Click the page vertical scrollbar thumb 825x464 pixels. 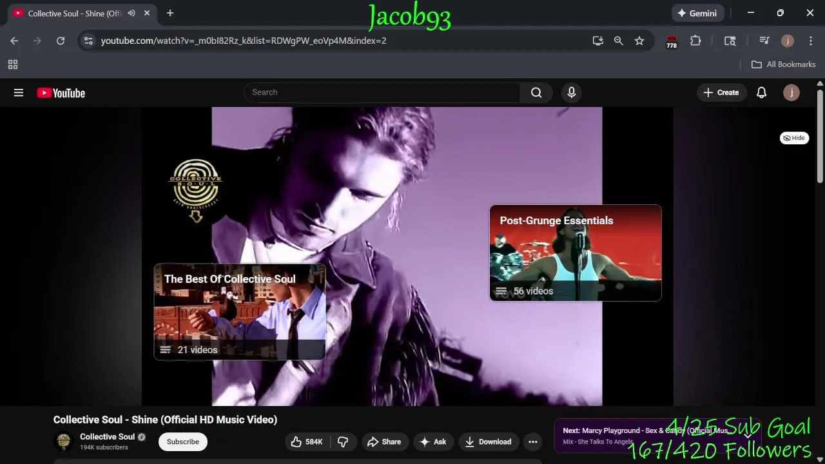tap(820, 137)
